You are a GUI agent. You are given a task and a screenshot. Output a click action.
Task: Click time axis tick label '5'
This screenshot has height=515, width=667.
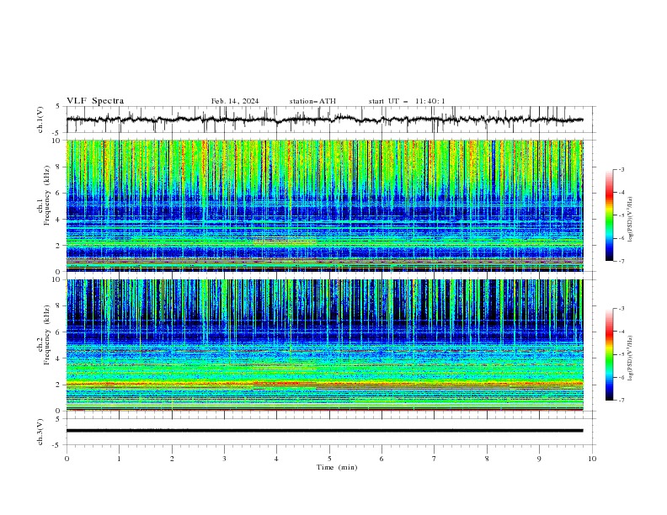coord(329,459)
